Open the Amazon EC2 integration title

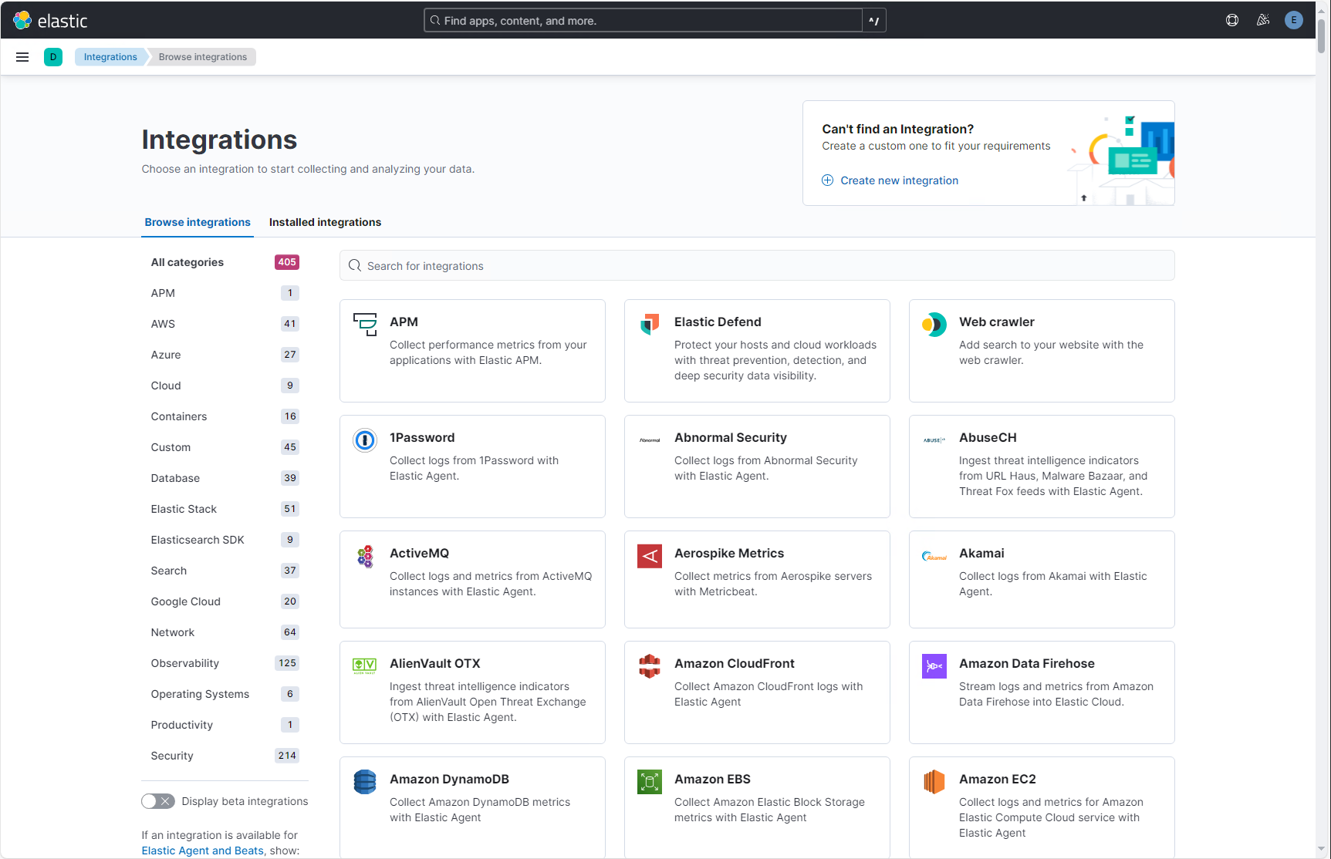(998, 779)
